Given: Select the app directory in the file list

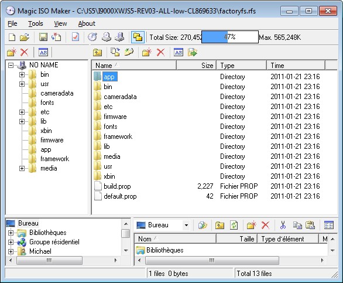Looking at the screenshot, I should 109,77.
